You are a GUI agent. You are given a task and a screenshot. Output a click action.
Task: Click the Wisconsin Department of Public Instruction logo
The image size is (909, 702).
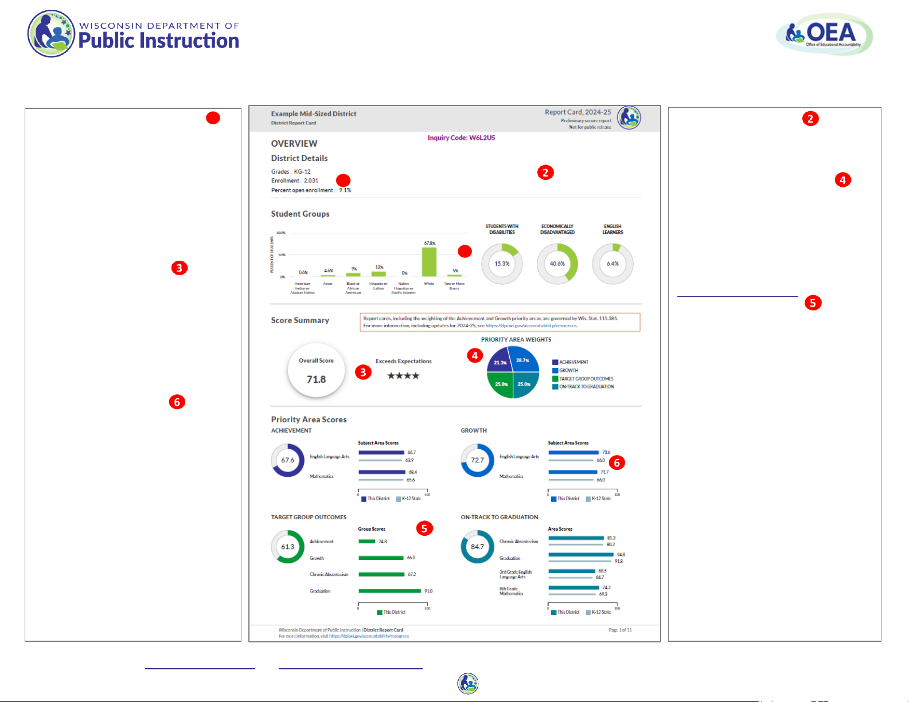134,34
